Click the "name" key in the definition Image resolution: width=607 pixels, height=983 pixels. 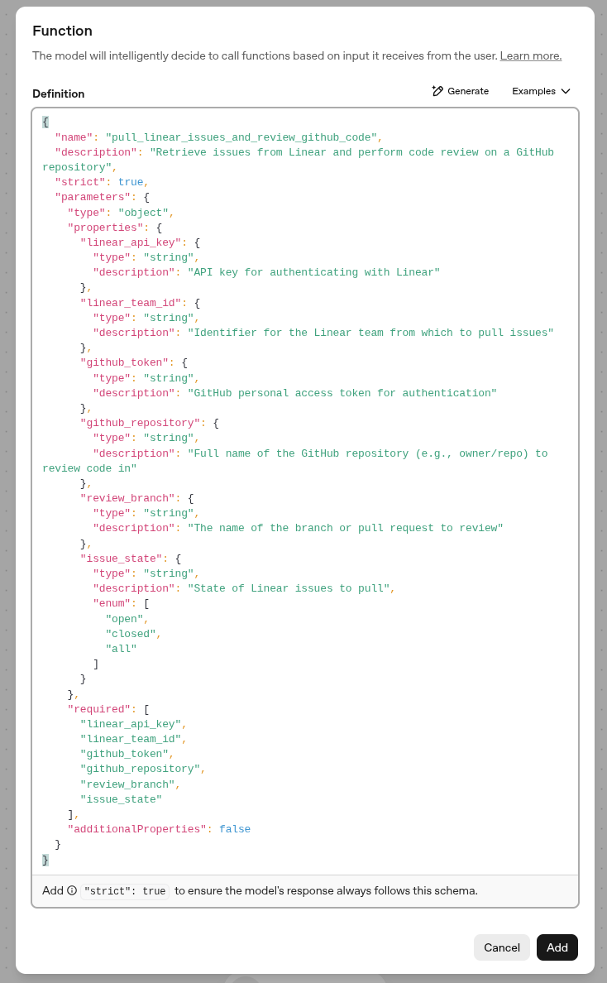tap(74, 137)
